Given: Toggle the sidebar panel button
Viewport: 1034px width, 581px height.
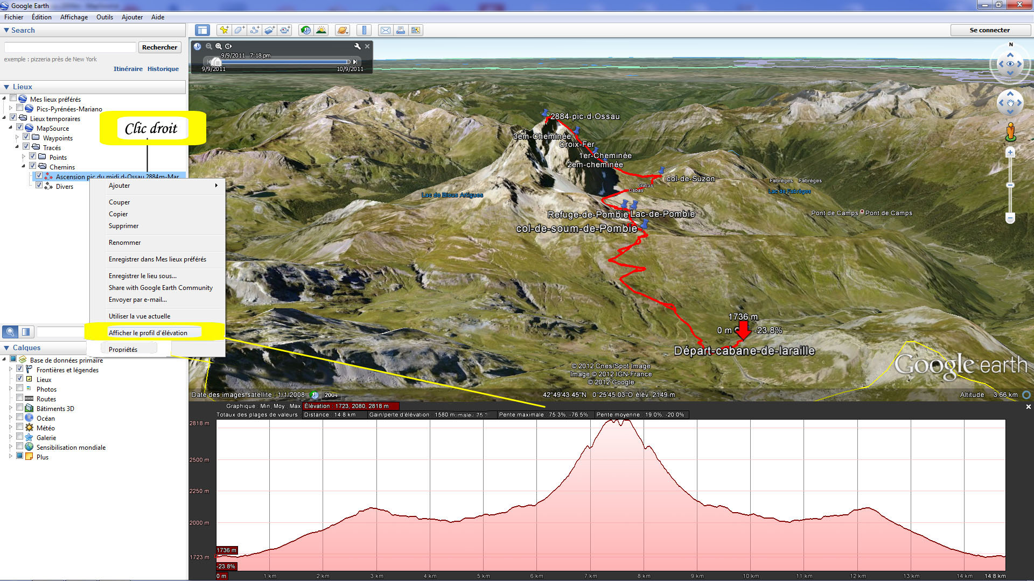Looking at the screenshot, I should (202, 30).
